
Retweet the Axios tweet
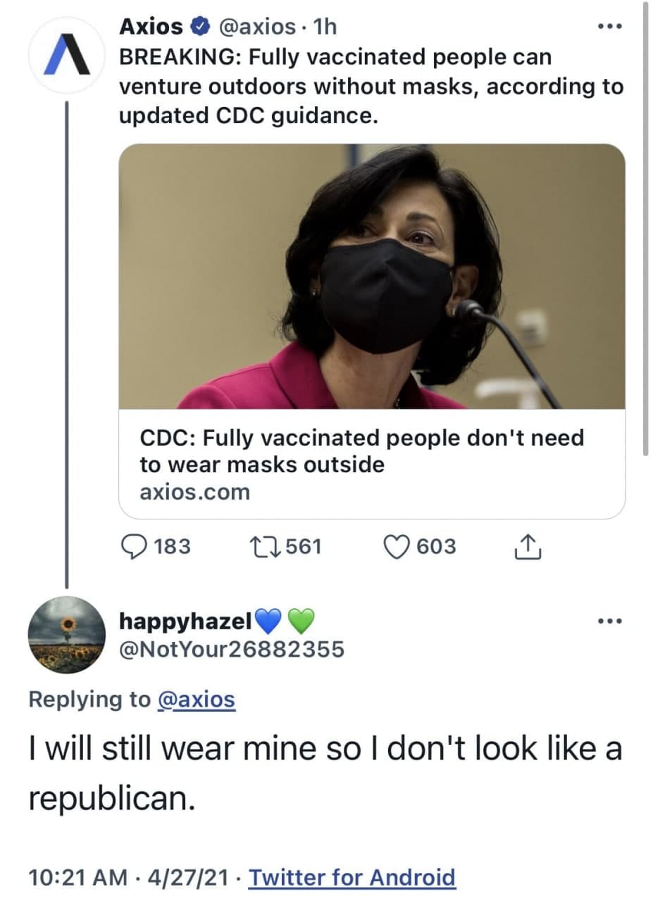(x=265, y=547)
